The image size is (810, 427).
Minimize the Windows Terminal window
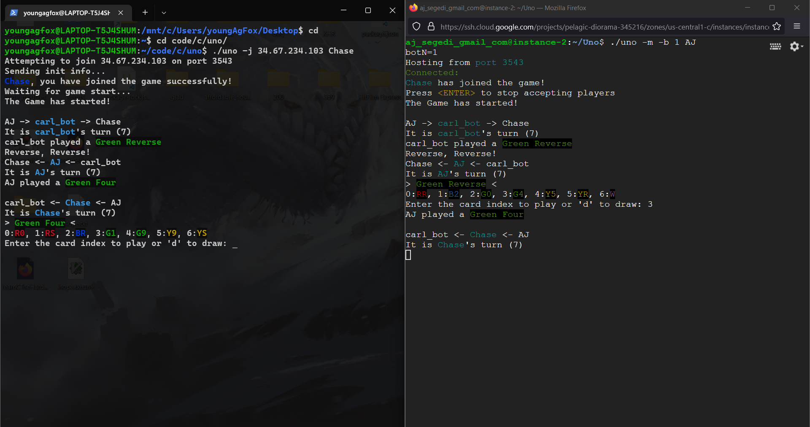coord(344,10)
